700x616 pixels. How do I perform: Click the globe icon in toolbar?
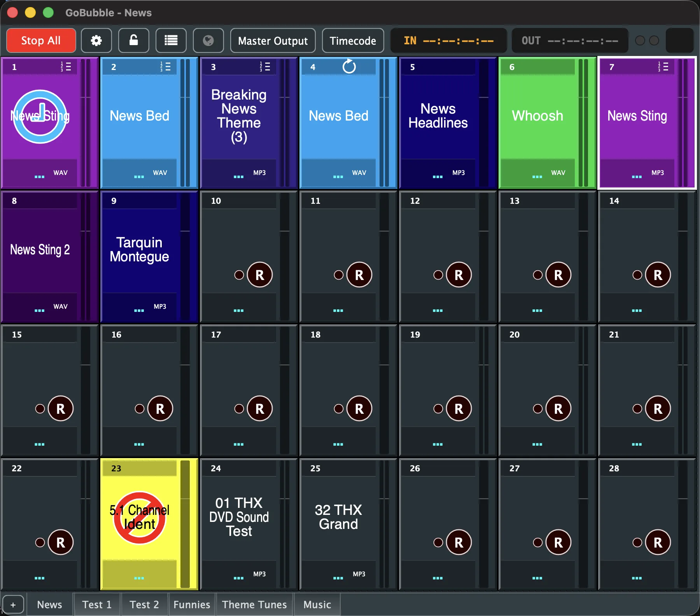point(208,40)
